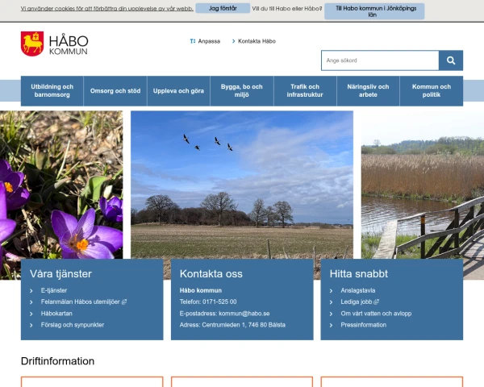This screenshot has width=484, height=387.
Task: Click the chevron before Kontakta Håbo
Action: (234, 41)
